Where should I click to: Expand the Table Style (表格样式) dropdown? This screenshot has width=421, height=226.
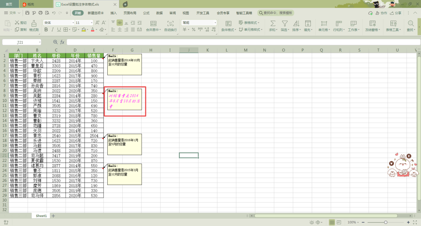(x=250, y=22)
